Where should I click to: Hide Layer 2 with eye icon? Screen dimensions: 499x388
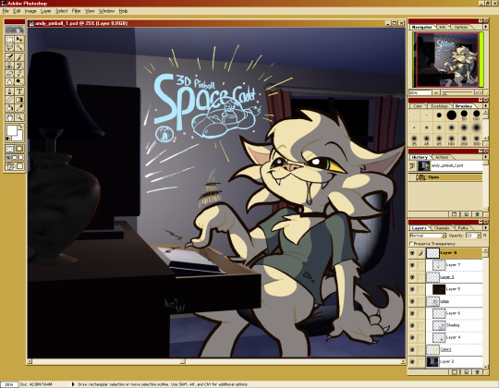pos(412,361)
